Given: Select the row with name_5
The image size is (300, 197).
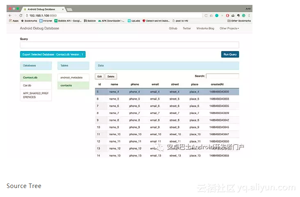Looking at the screenshot, I should coord(167,99).
